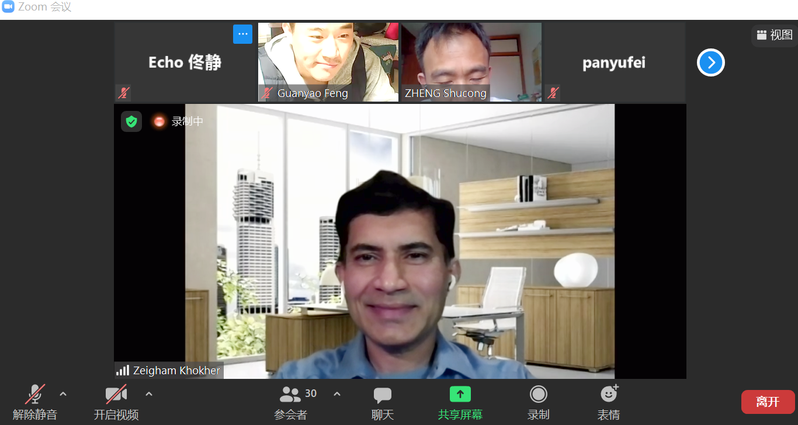Click the panyufei participant tile

[x=614, y=62]
